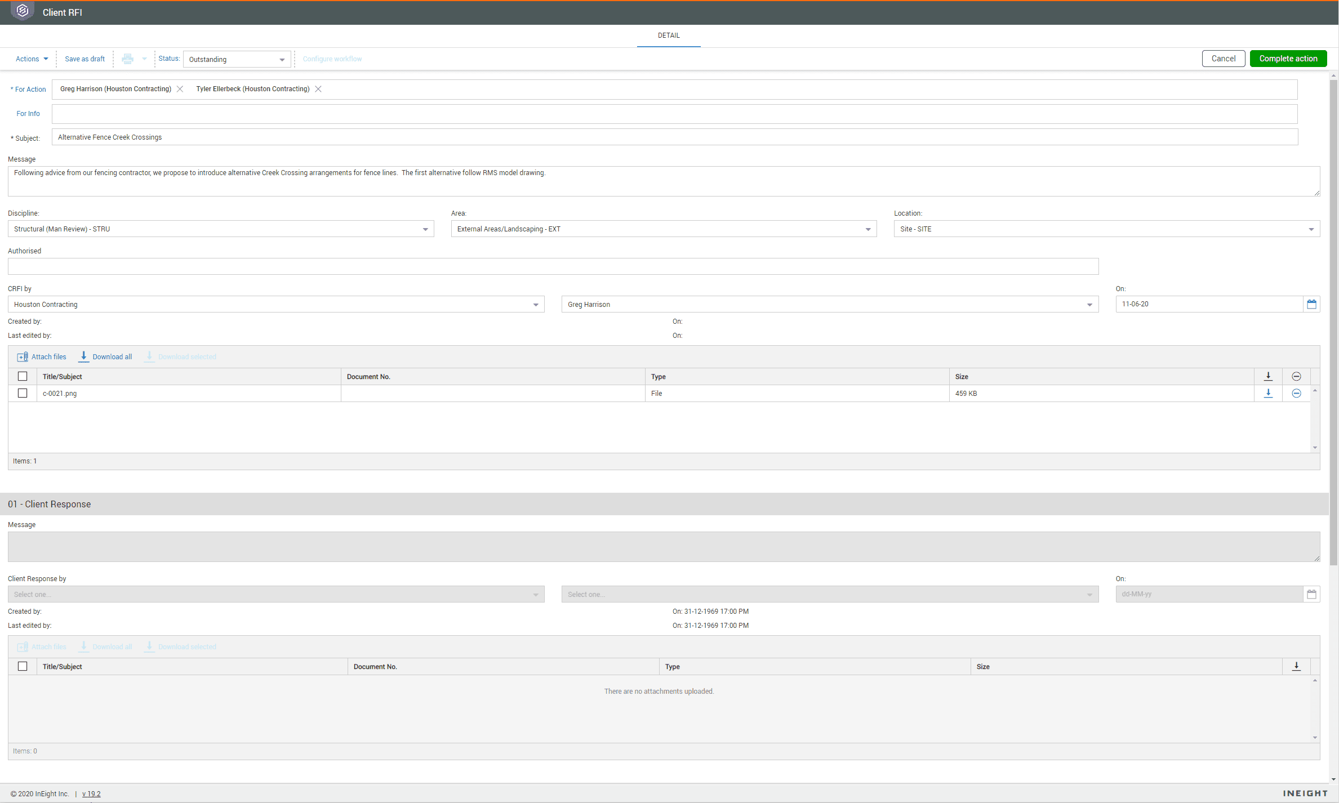The width and height of the screenshot is (1339, 803).
Task: Toggle the header checkbox in attachments table
Action: point(22,376)
